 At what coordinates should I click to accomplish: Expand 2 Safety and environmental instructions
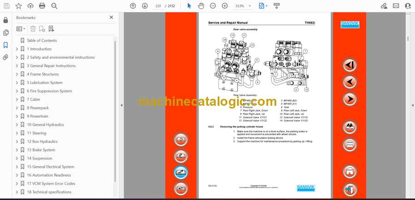tap(17, 57)
